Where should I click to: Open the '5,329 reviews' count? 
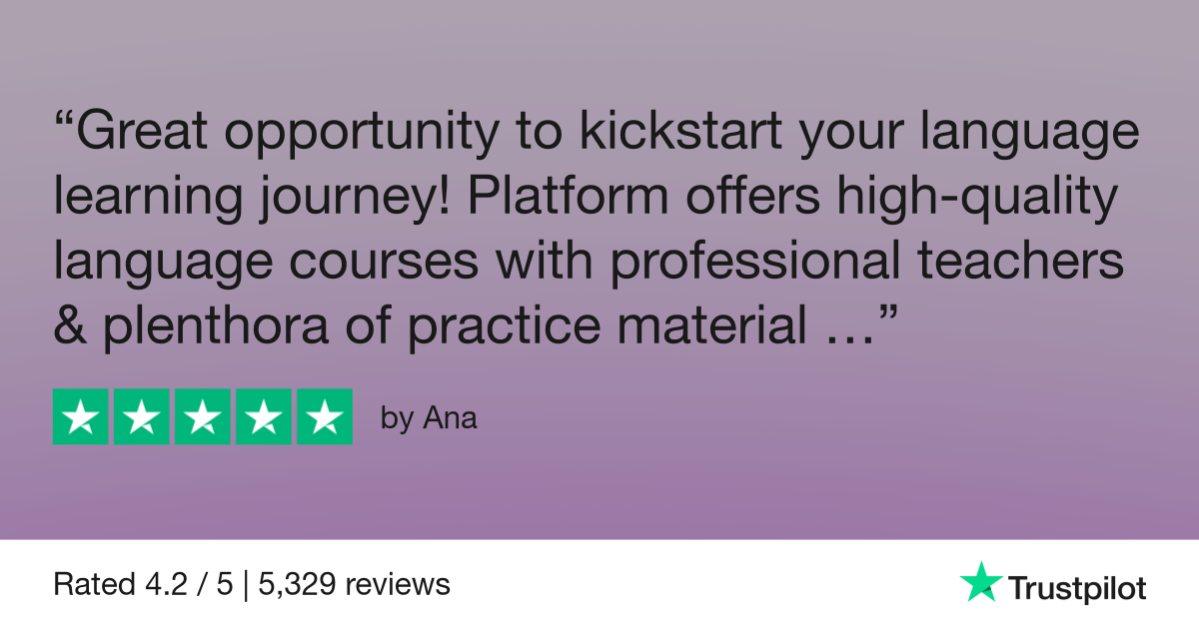click(x=354, y=584)
